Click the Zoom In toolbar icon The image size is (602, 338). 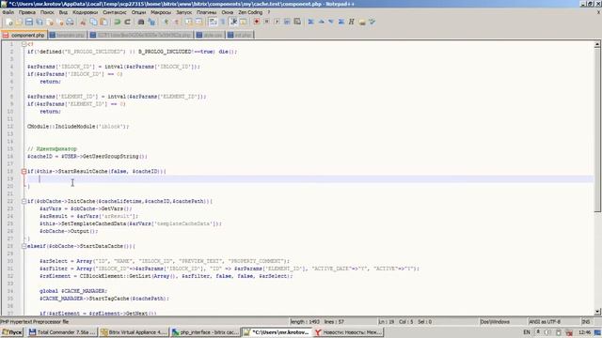point(166,23)
